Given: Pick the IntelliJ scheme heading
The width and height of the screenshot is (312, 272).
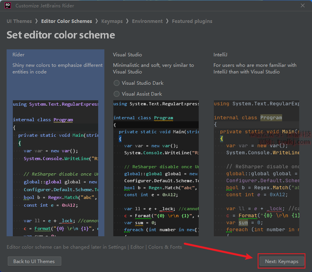Looking at the screenshot, I should point(222,55).
